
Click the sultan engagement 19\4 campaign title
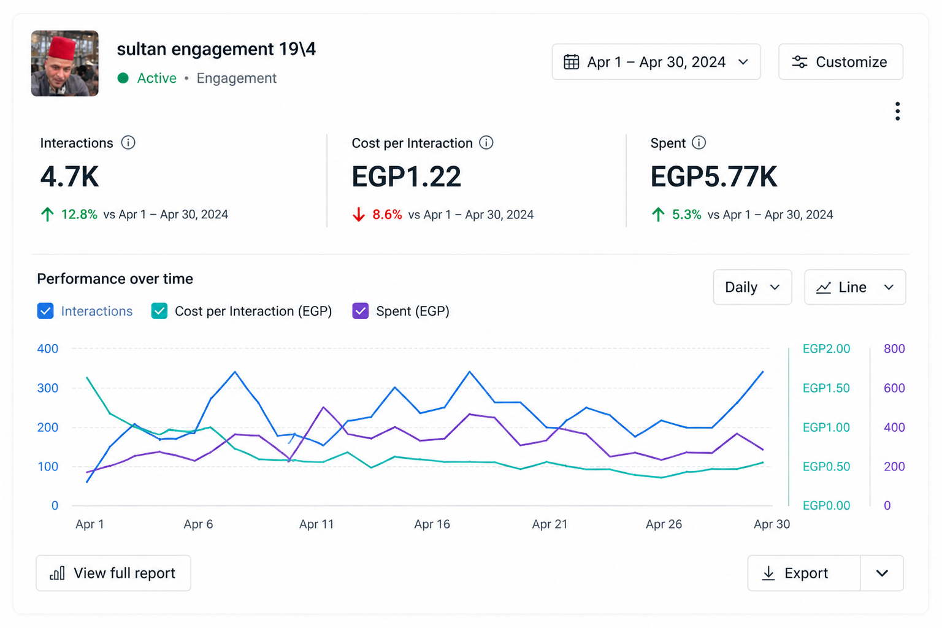point(216,49)
